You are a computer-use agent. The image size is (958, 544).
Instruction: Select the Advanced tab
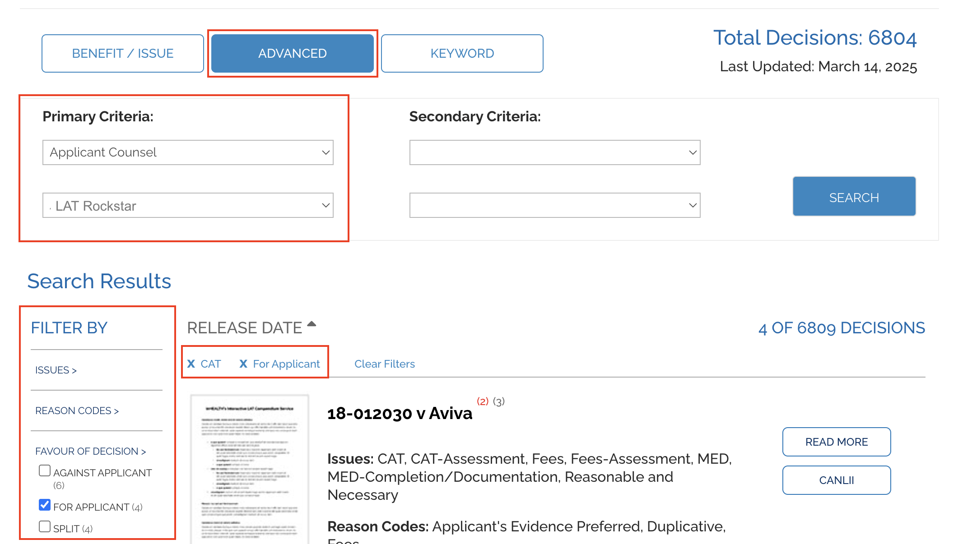coord(293,53)
